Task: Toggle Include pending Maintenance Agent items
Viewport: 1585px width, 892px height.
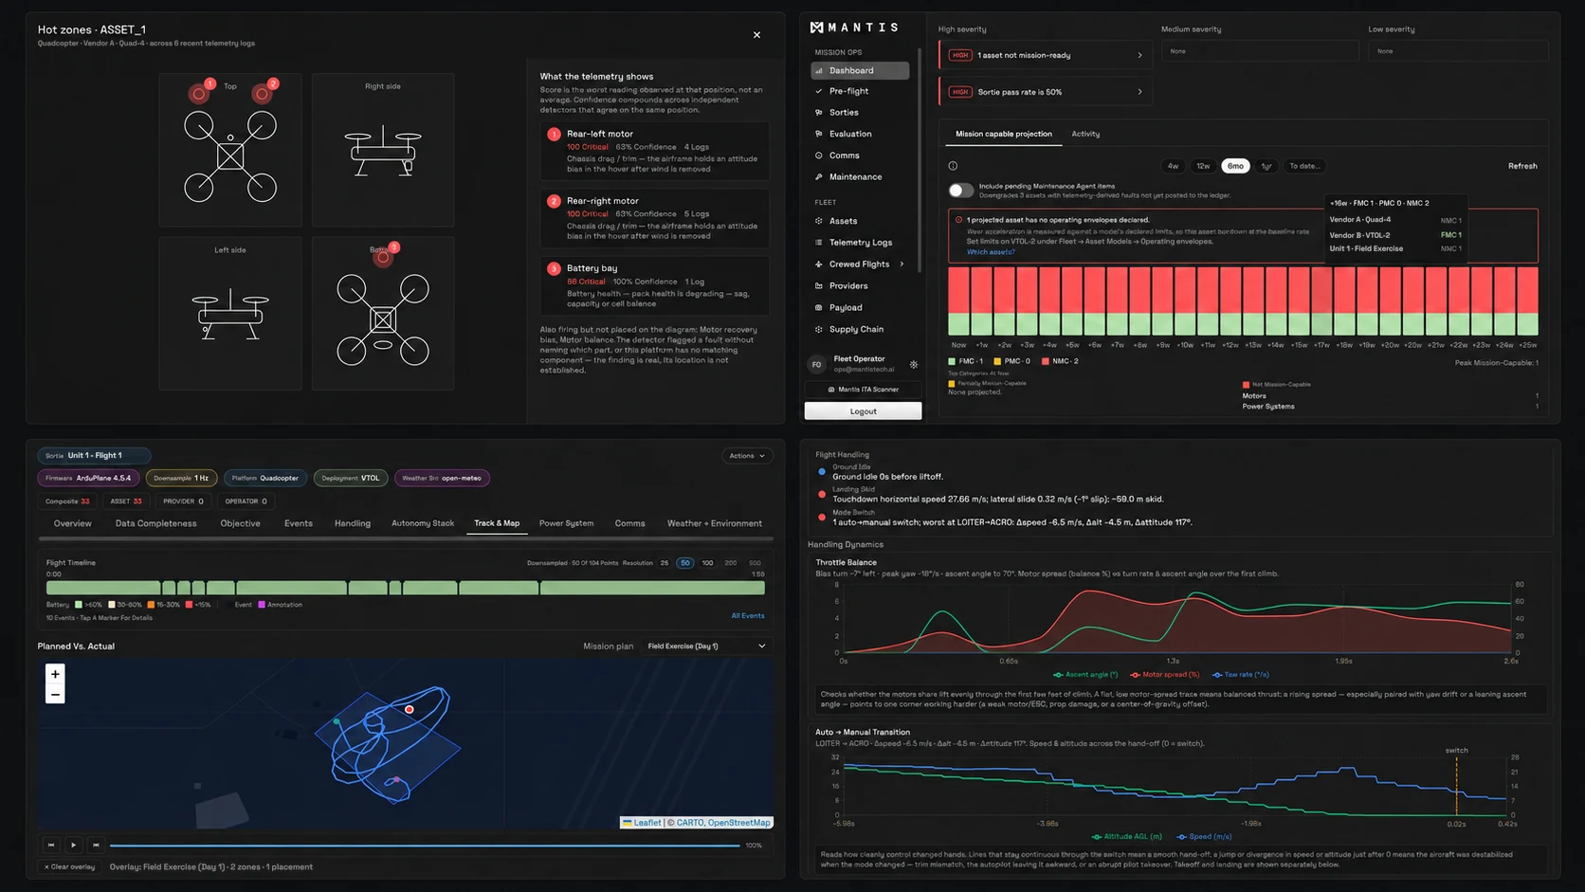Action: (x=961, y=191)
